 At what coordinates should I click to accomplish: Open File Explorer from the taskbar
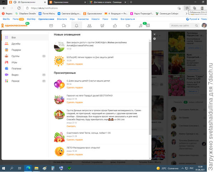pos(36,168)
